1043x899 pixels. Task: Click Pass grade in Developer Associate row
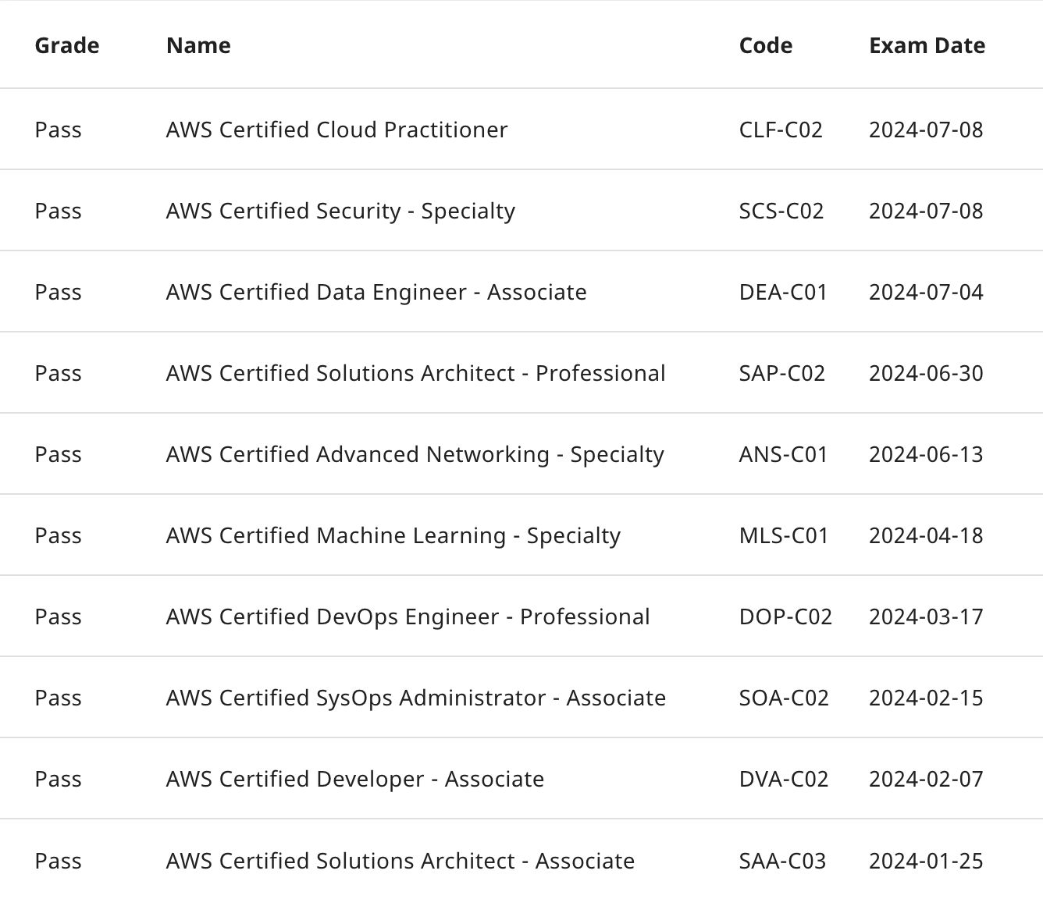[x=59, y=779]
